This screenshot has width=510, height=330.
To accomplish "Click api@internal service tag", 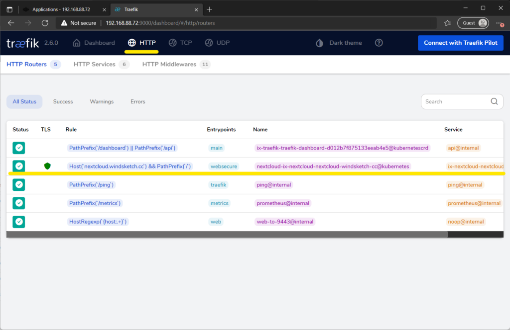I will 463,148.
